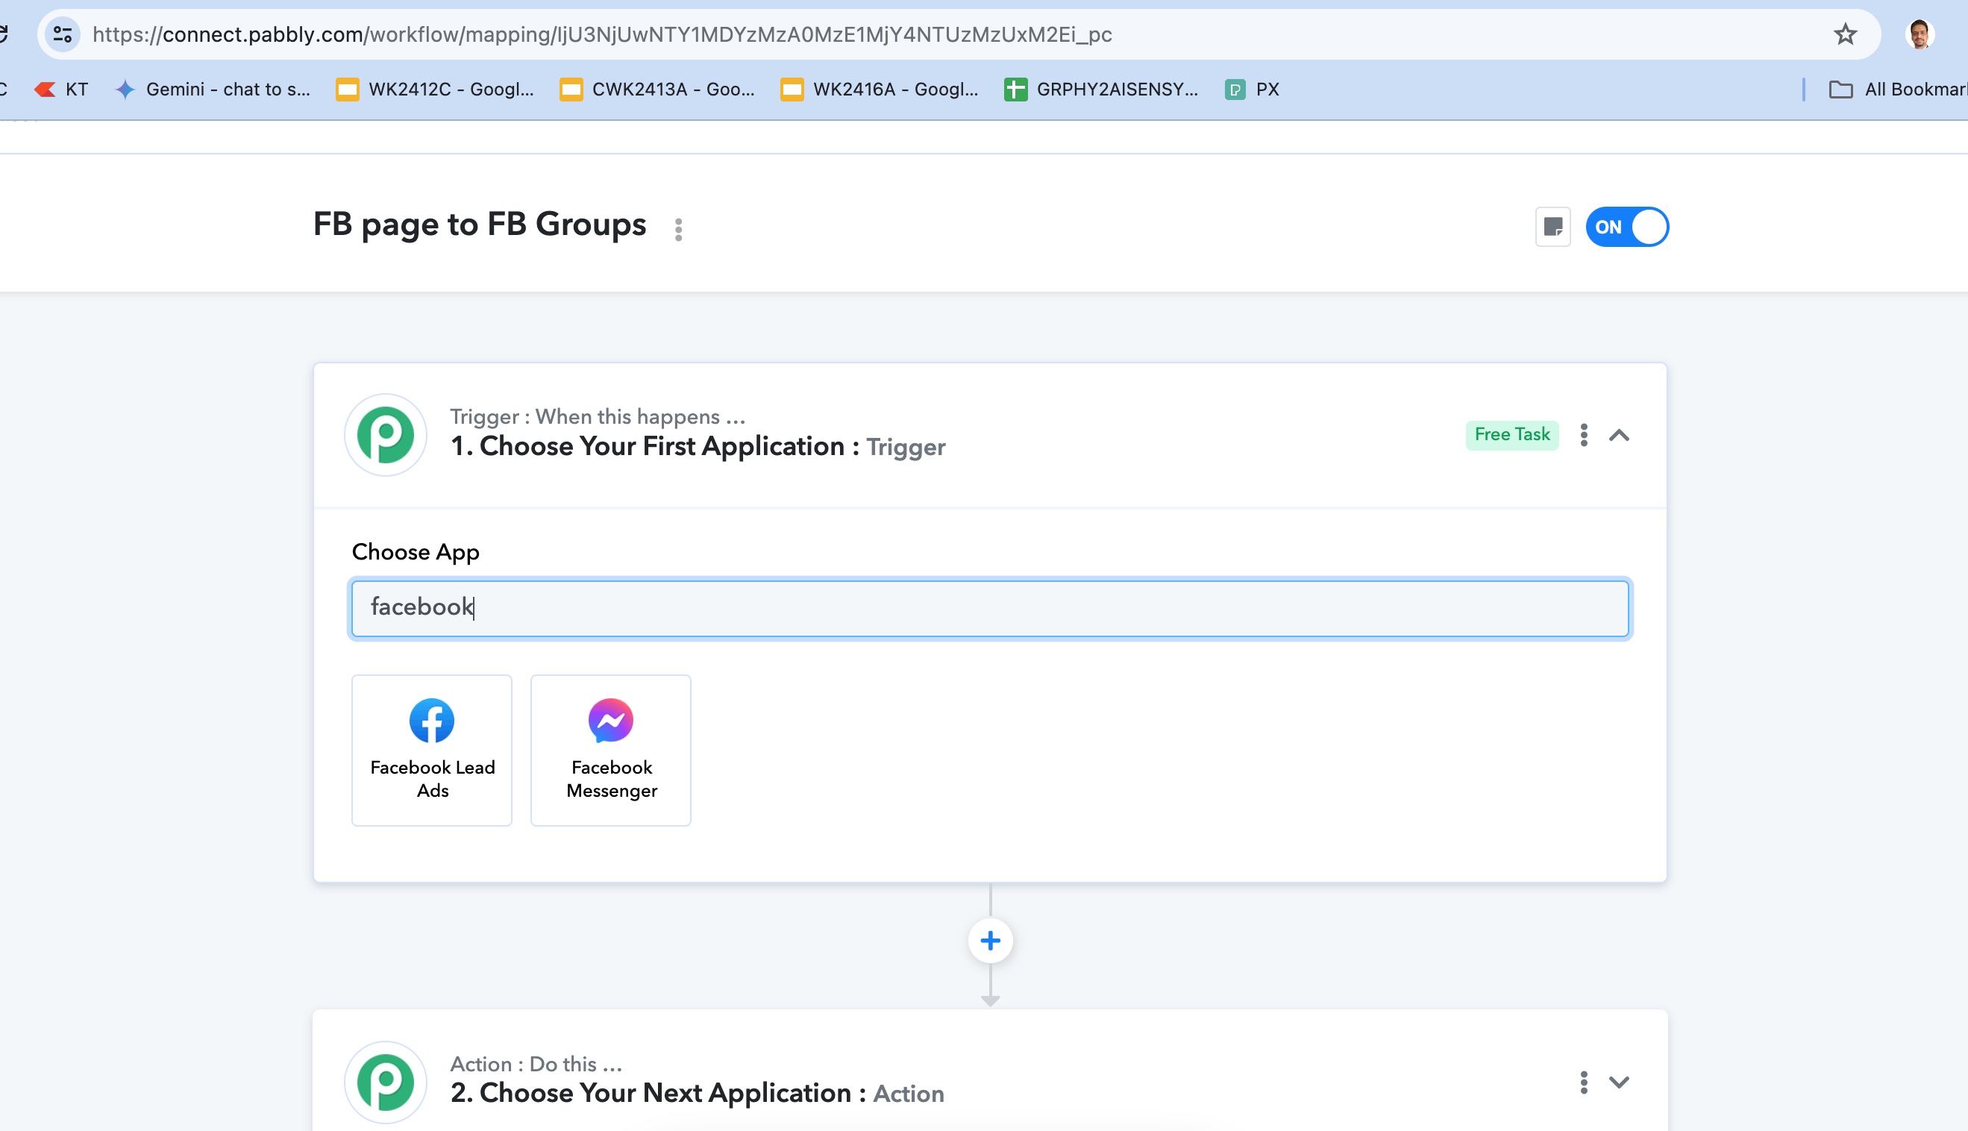
Task: Open the KT bookmark
Action: click(61, 90)
